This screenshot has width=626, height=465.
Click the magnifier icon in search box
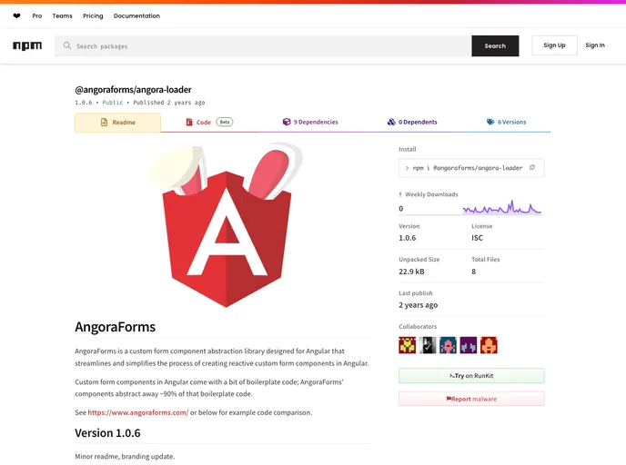67,45
